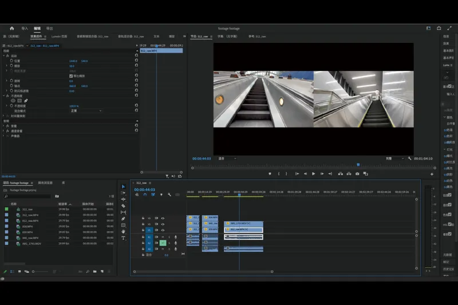This screenshot has width=458, height=305.
Task: Switch to the 导出 export tab
Action: pos(50,28)
